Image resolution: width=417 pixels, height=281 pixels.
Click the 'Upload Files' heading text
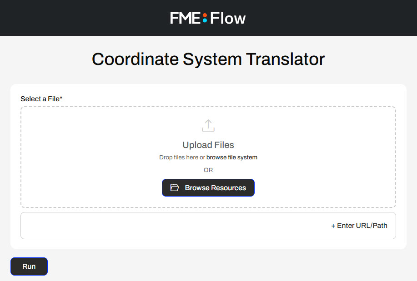pos(208,145)
